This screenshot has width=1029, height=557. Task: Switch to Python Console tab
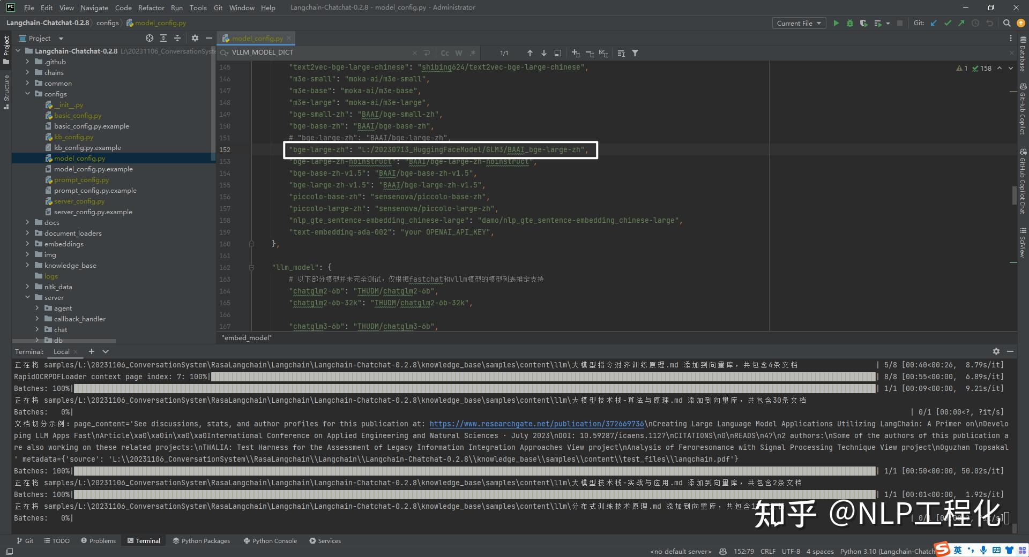(270, 541)
